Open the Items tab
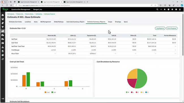The image size is (184, 103). 36,22
